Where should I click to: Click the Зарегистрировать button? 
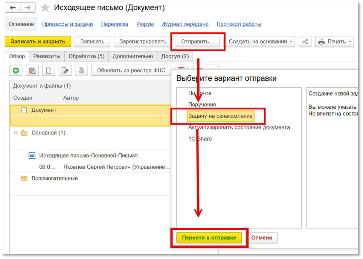click(143, 42)
